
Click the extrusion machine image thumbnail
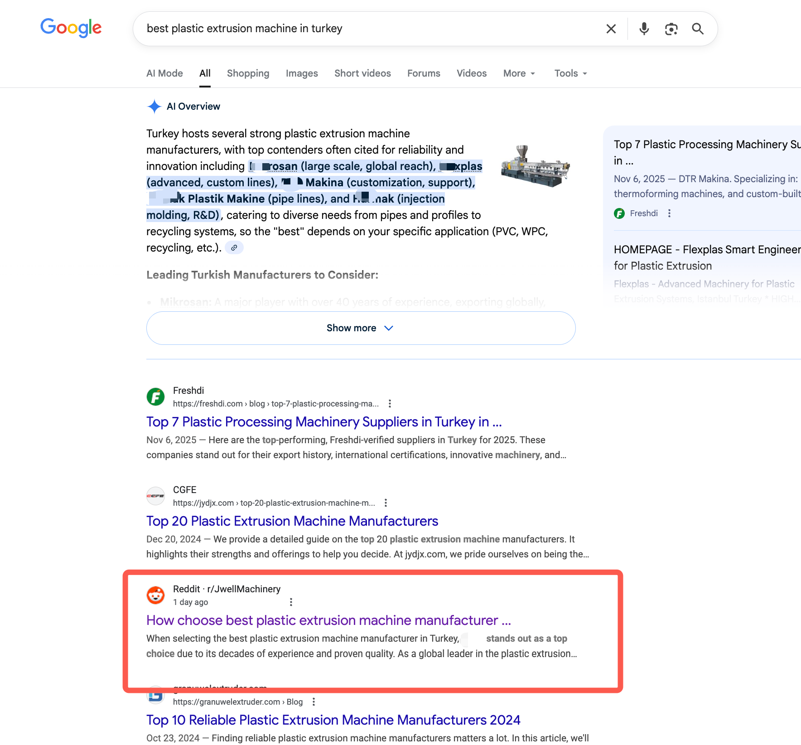coord(536,166)
